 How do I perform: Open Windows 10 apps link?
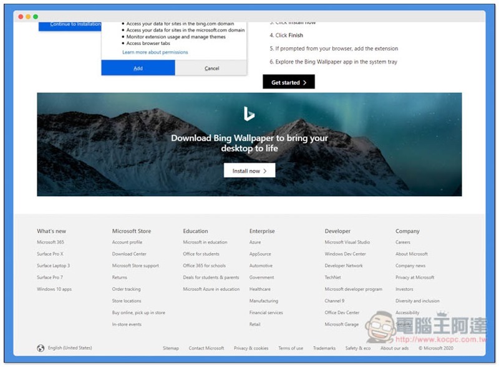(54, 289)
